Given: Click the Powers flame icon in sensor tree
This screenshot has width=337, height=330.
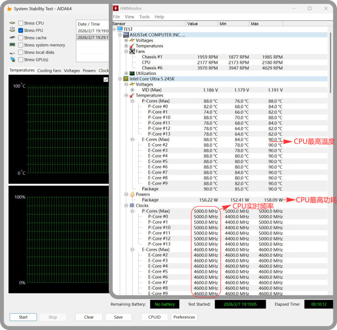Looking at the screenshot, I should click(132, 195).
